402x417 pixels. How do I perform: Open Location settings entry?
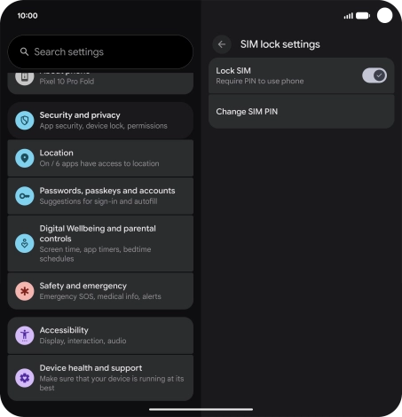pos(100,158)
